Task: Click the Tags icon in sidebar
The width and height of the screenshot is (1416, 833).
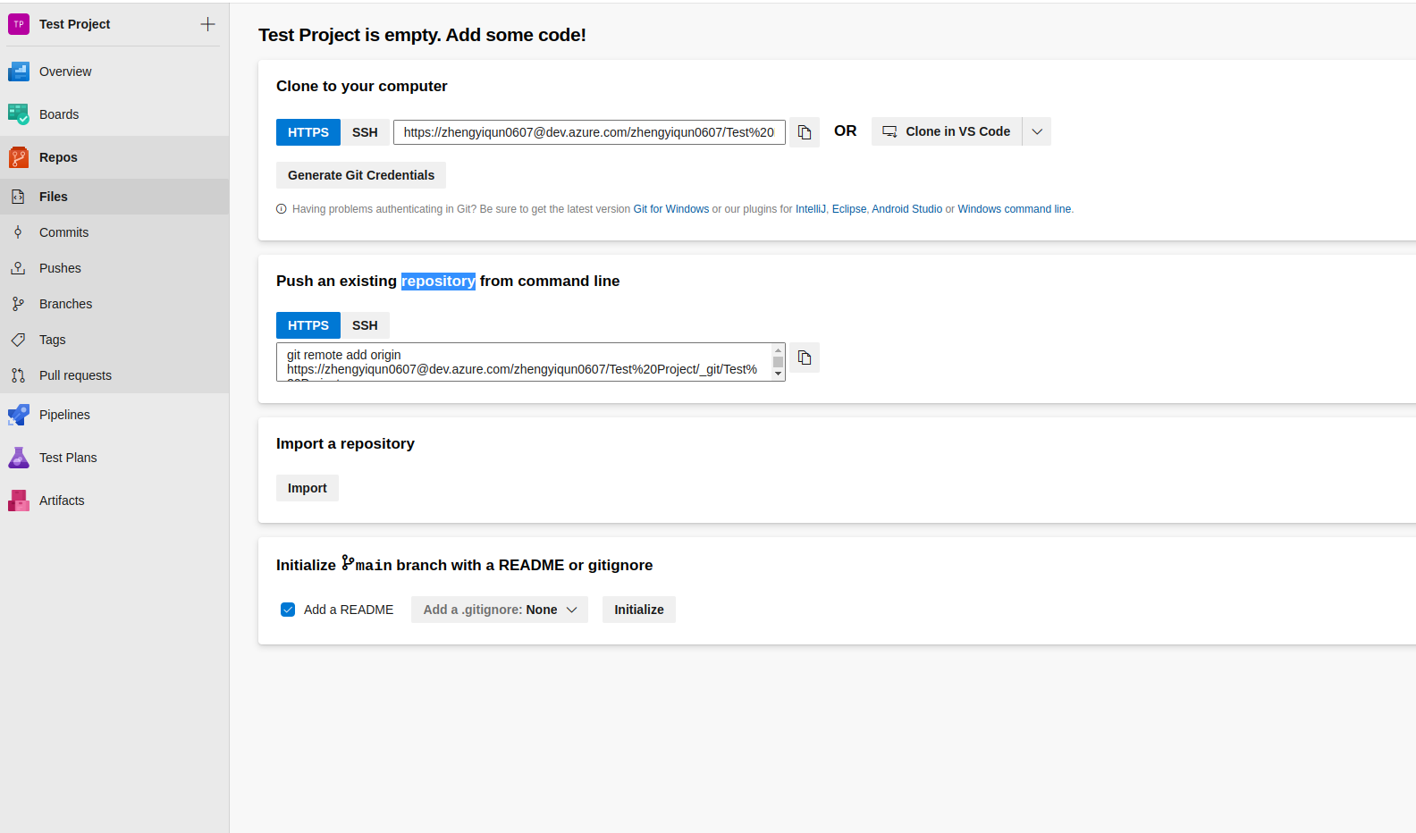Action: click(18, 340)
